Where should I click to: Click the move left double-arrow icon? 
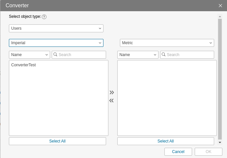pos(111,101)
